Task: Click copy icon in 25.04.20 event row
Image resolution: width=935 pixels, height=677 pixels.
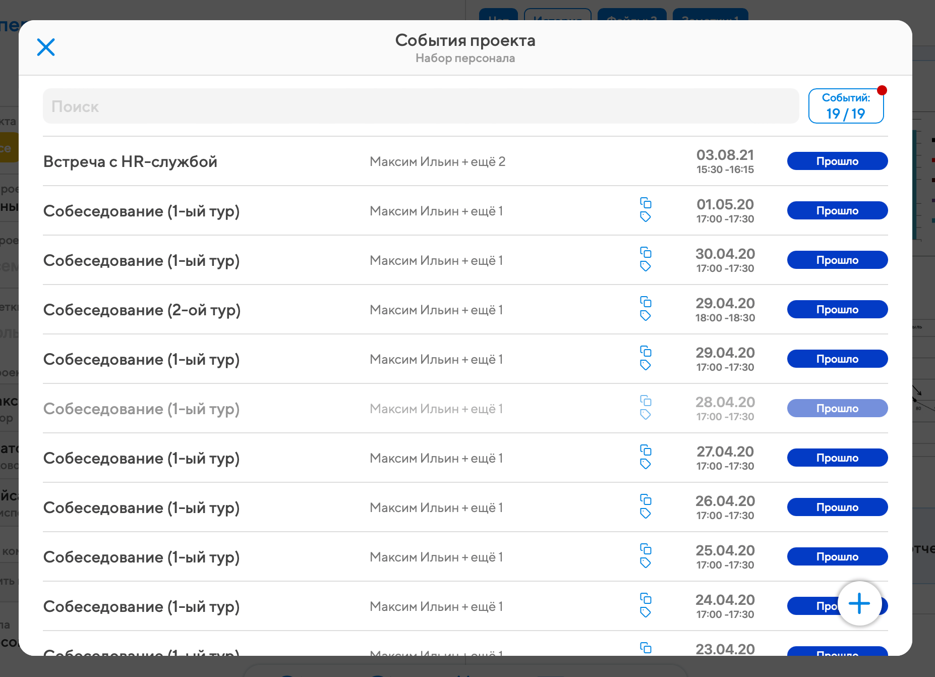Action: click(x=646, y=549)
